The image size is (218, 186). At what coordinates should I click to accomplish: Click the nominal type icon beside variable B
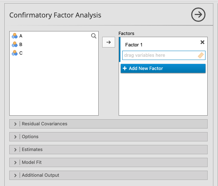coord(15,44)
